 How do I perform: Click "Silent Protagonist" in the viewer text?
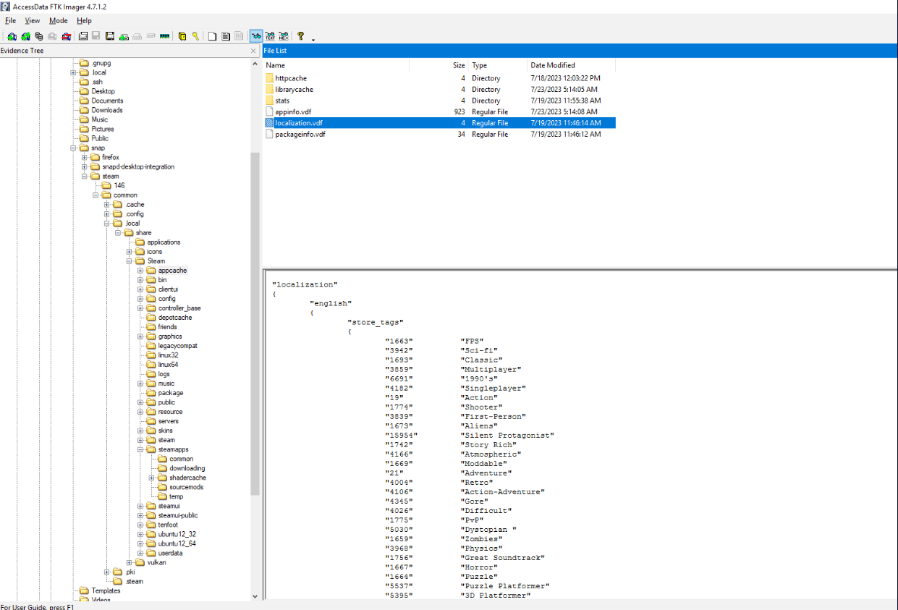507,435
